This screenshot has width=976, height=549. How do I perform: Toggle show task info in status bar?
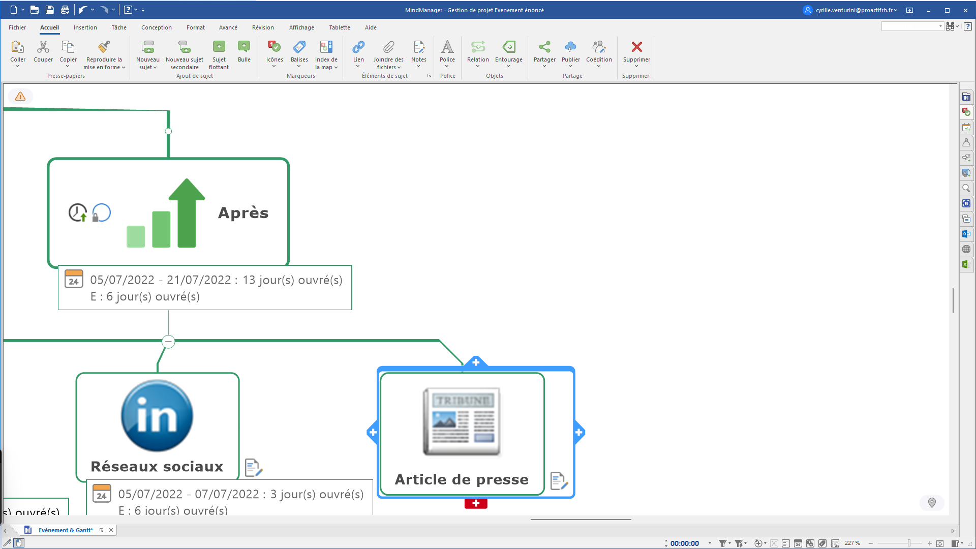pyautogui.click(x=798, y=543)
